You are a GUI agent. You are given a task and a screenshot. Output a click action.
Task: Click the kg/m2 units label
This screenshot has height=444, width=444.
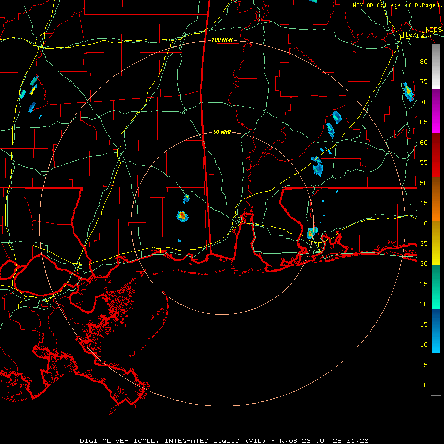pyautogui.click(x=415, y=35)
